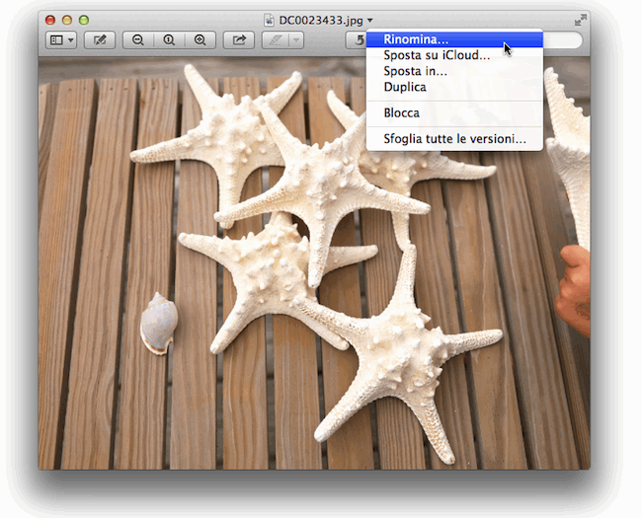Viewport: 642px width, 518px height.
Task: Click the JPG document icon in title bar
Action: pyautogui.click(x=270, y=20)
